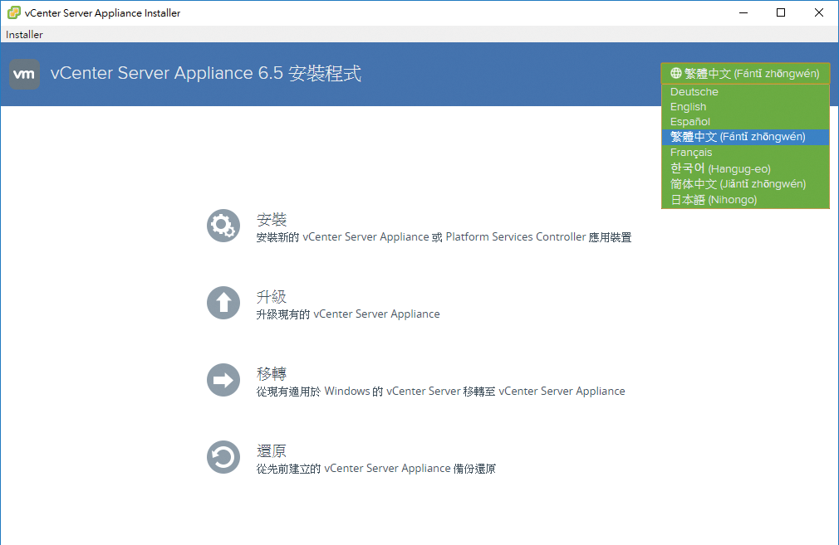The image size is (839, 545).
Task: Click description 從先前建立的 vCenter Server Appliance 備份還原
Action: (376, 469)
